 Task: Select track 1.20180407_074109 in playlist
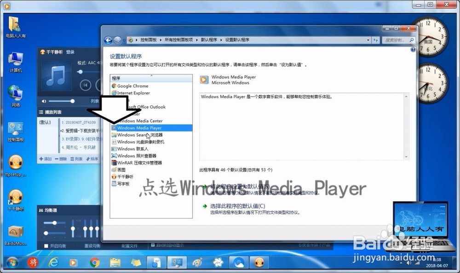[x=79, y=122]
